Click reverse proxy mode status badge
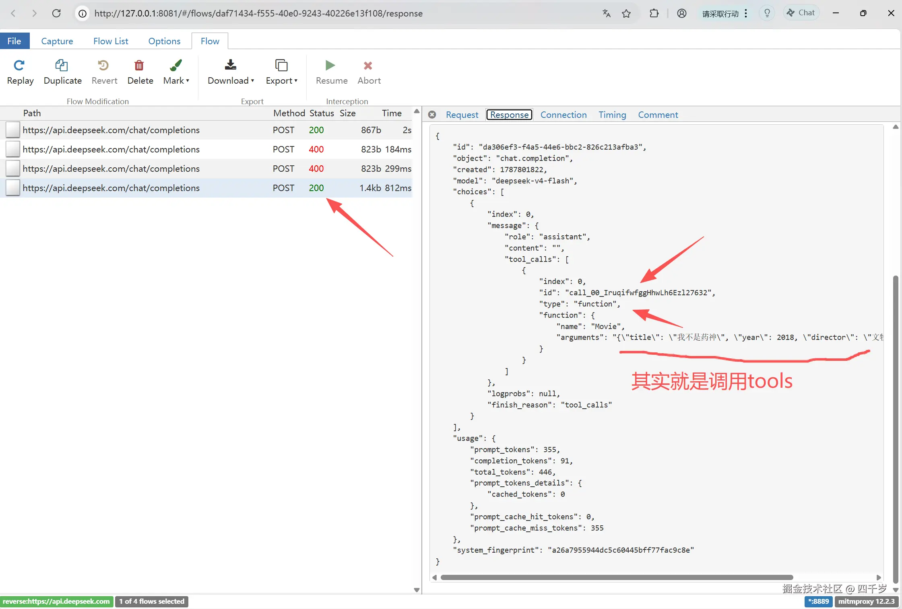The height and width of the screenshot is (609, 902). point(56,601)
